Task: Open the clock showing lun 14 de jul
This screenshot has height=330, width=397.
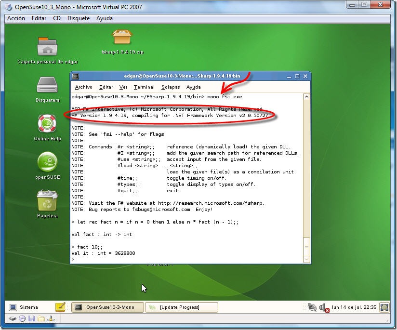Action: tap(354, 307)
